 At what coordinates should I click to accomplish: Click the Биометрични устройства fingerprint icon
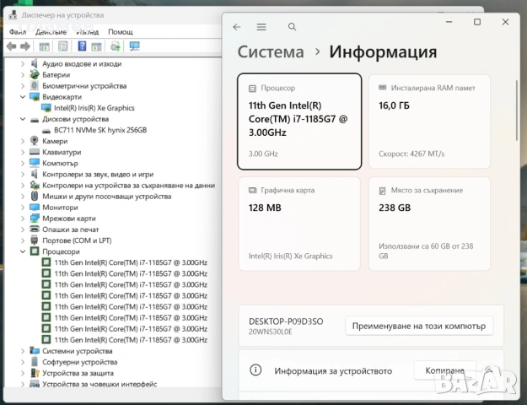(35, 86)
